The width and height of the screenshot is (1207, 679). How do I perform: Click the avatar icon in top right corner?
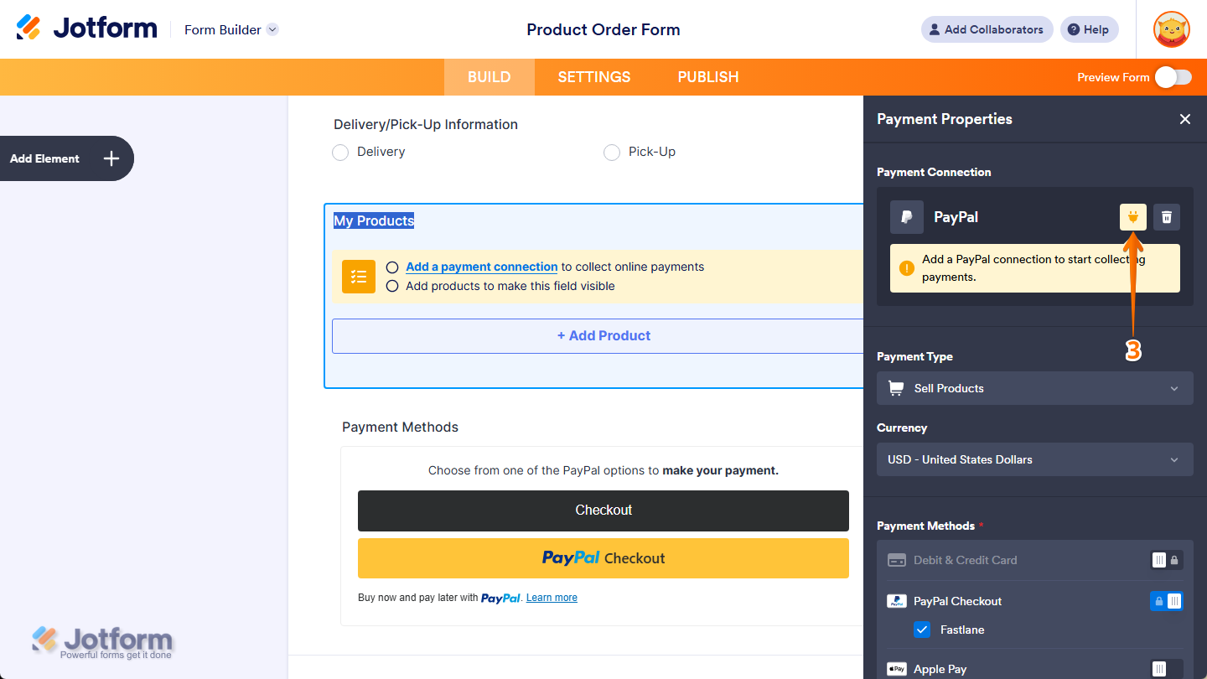(1171, 29)
